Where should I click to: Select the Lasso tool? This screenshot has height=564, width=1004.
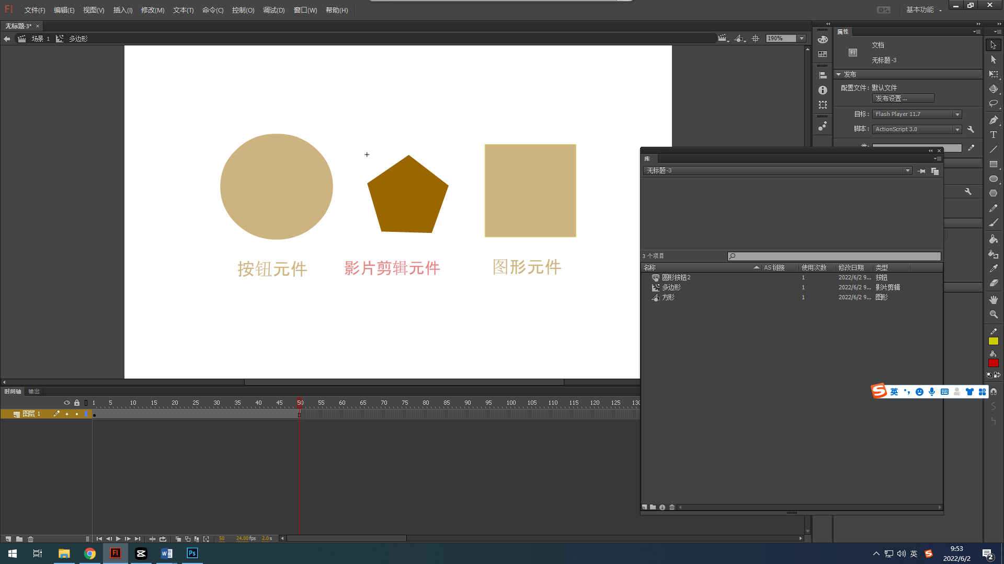pyautogui.click(x=993, y=104)
